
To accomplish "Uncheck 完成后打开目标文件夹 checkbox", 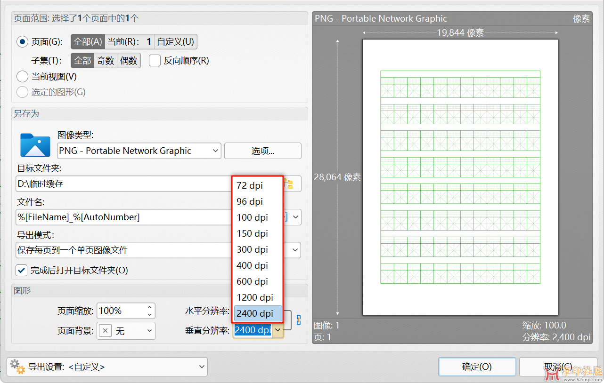I will click(22, 270).
